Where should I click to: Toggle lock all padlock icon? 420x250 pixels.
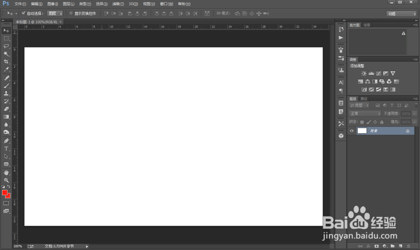click(x=382, y=122)
